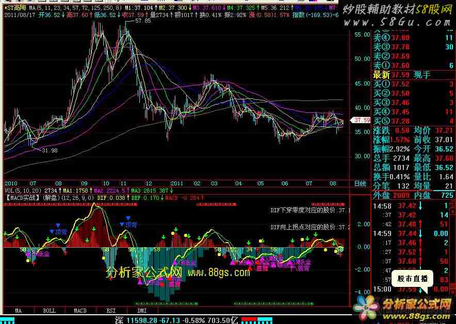The width and height of the screenshot is (456, 324).
Task: Click the 31.98 low price label
Action: pos(50,151)
